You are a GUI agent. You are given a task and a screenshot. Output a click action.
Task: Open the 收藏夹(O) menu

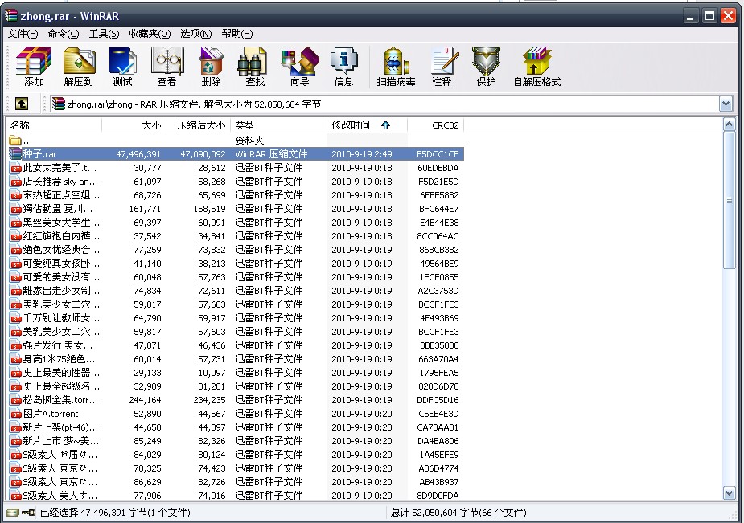[x=150, y=34]
